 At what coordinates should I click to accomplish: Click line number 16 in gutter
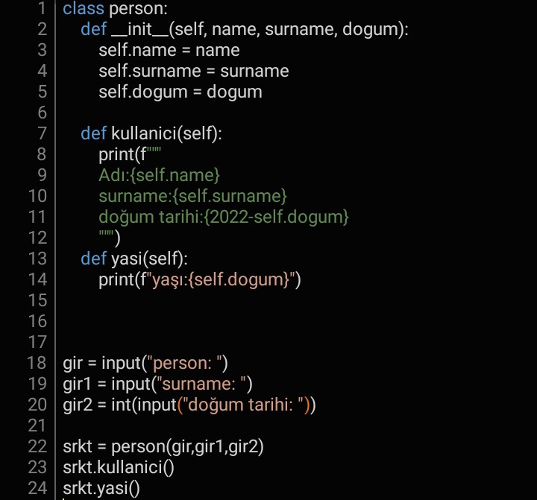[x=38, y=321]
